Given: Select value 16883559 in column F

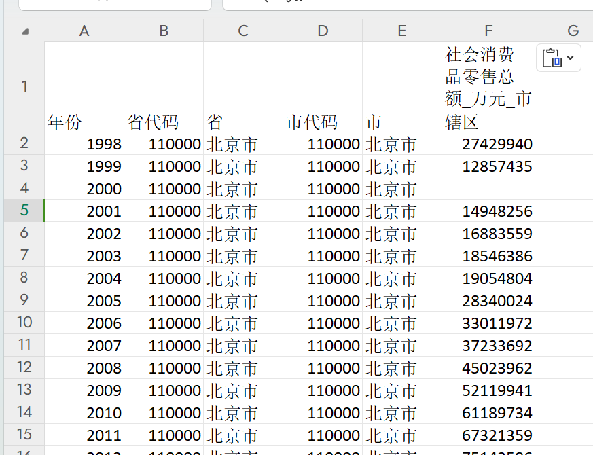Looking at the screenshot, I should pyautogui.click(x=488, y=233).
